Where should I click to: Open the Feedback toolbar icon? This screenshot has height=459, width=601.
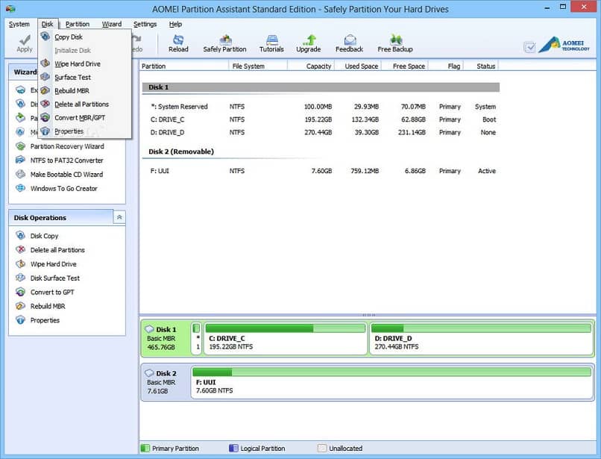(349, 43)
